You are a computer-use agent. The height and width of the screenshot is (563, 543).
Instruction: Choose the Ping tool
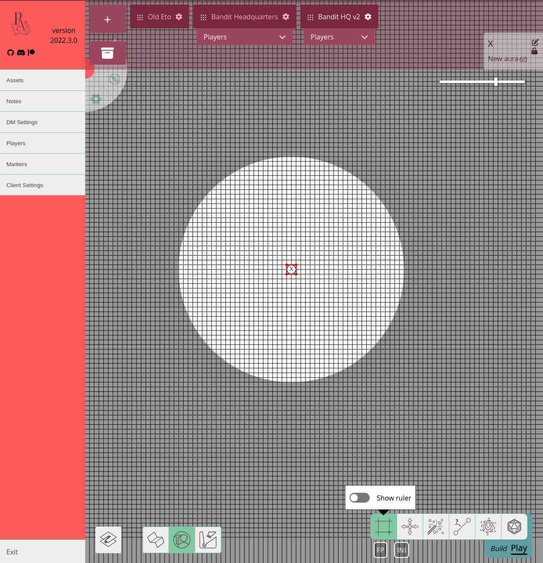click(488, 527)
